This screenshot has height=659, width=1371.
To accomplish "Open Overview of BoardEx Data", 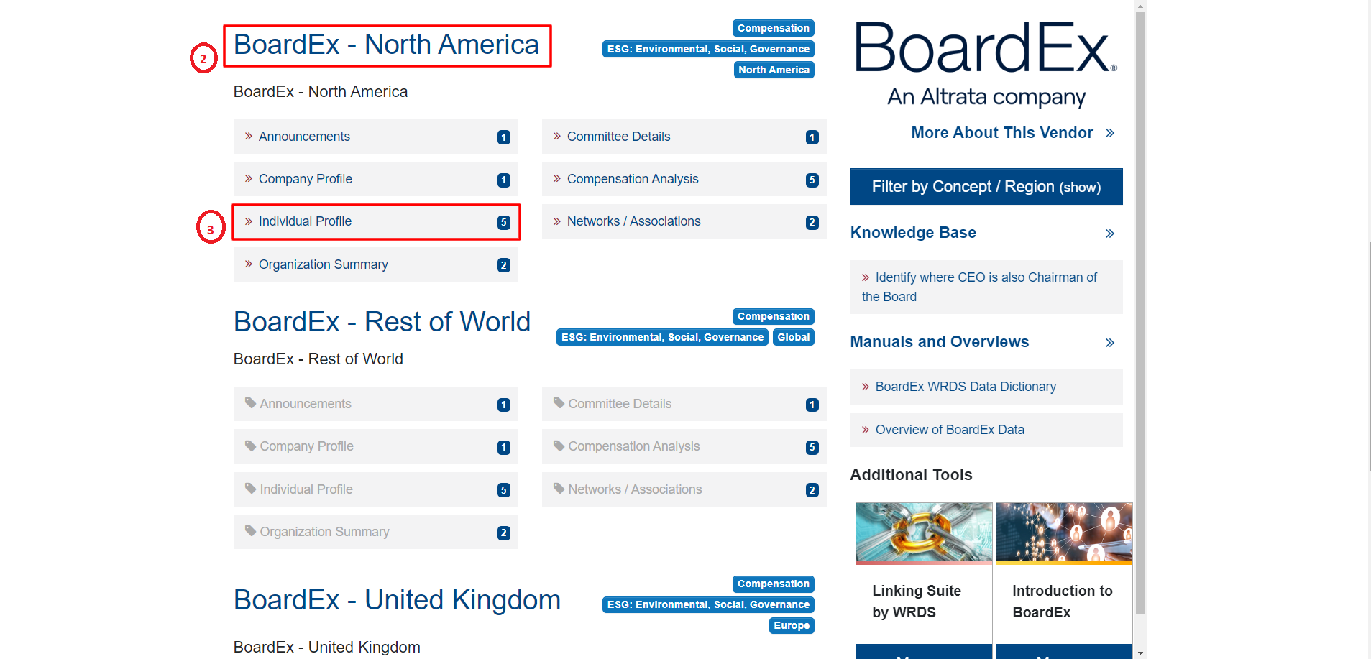I will [x=986, y=430].
